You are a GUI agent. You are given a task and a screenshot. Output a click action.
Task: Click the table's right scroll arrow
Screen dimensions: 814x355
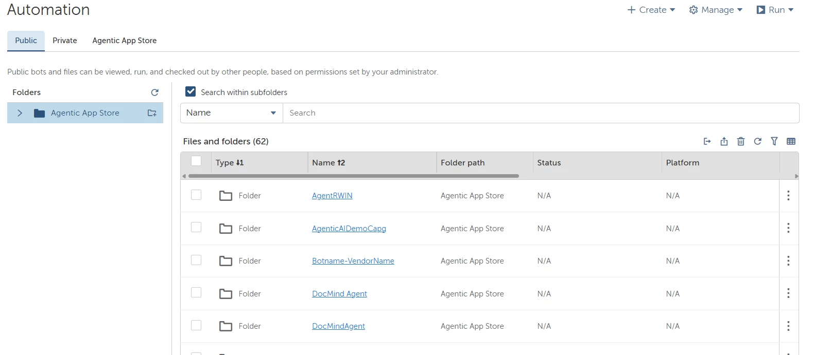[796, 176]
